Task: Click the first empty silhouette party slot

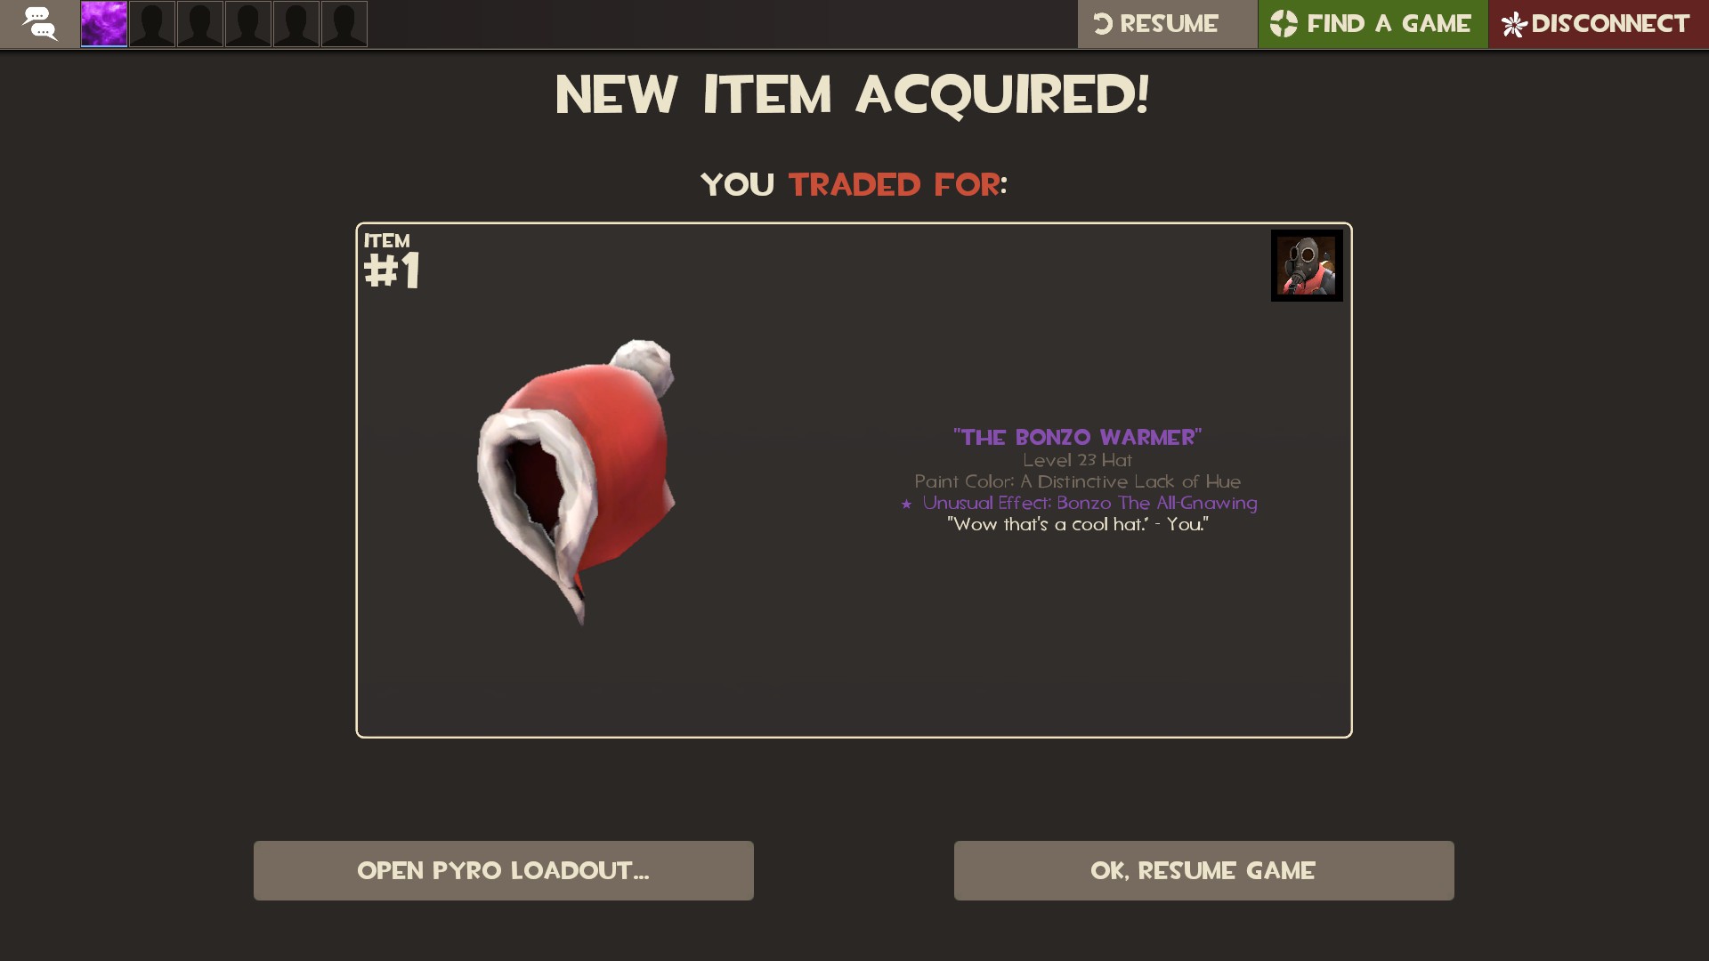Action: tap(152, 24)
